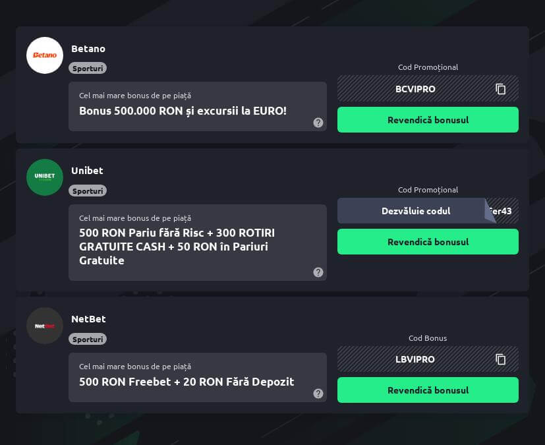Open the NetBet heading link

pos(88,319)
